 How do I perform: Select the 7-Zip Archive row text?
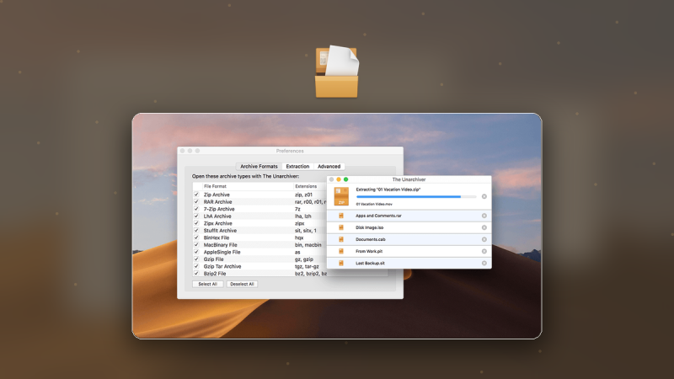(x=219, y=209)
